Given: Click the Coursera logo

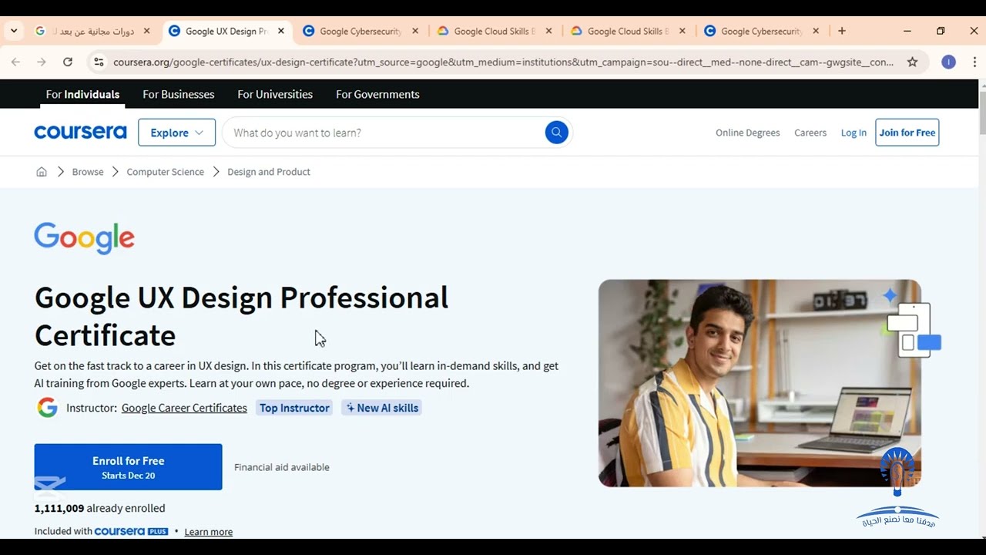Looking at the screenshot, I should coord(80,133).
